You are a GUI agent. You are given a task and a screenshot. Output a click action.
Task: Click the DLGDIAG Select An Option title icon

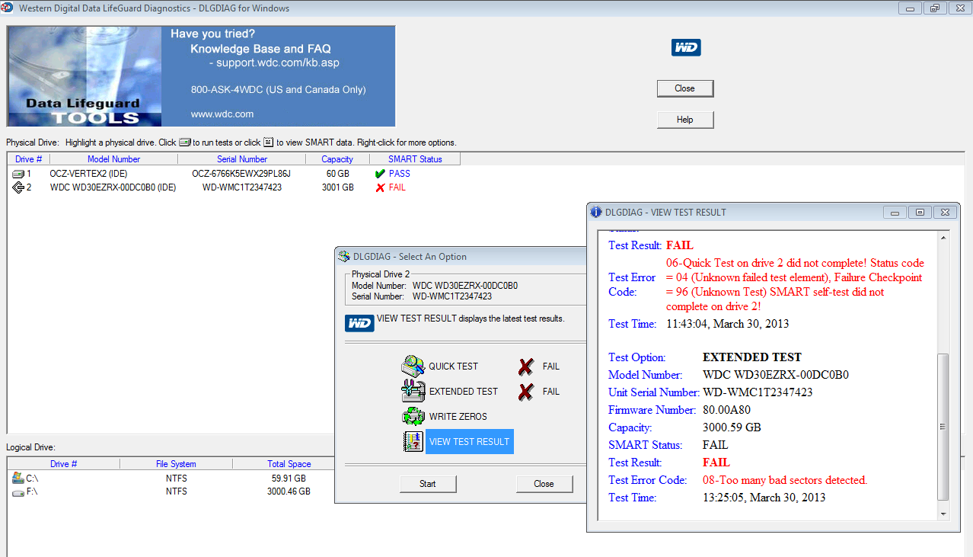(344, 256)
